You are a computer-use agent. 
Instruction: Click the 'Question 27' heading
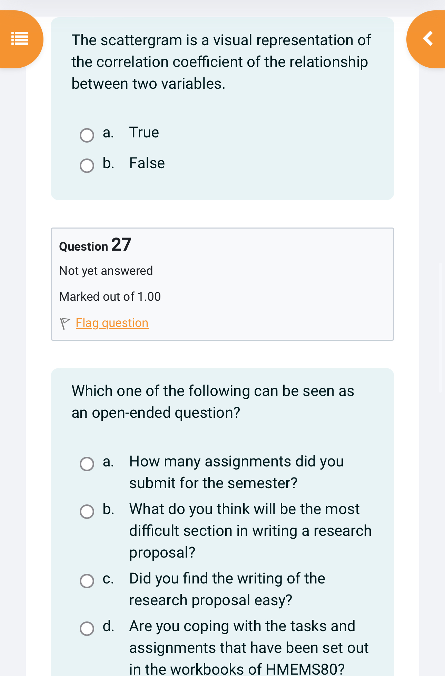(x=95, y=245)
